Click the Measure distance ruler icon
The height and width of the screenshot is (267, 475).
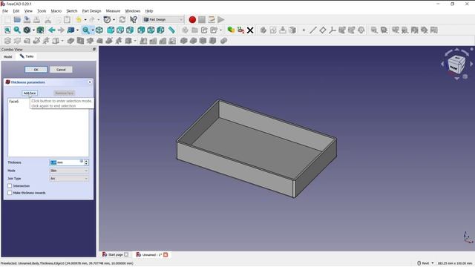[x=171, y=30]
